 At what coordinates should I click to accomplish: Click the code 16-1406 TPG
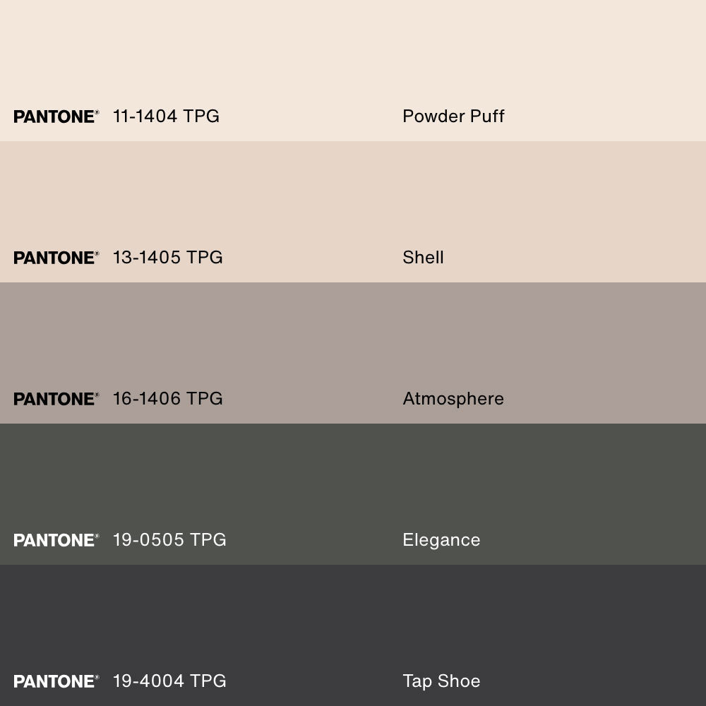(167, 399)
